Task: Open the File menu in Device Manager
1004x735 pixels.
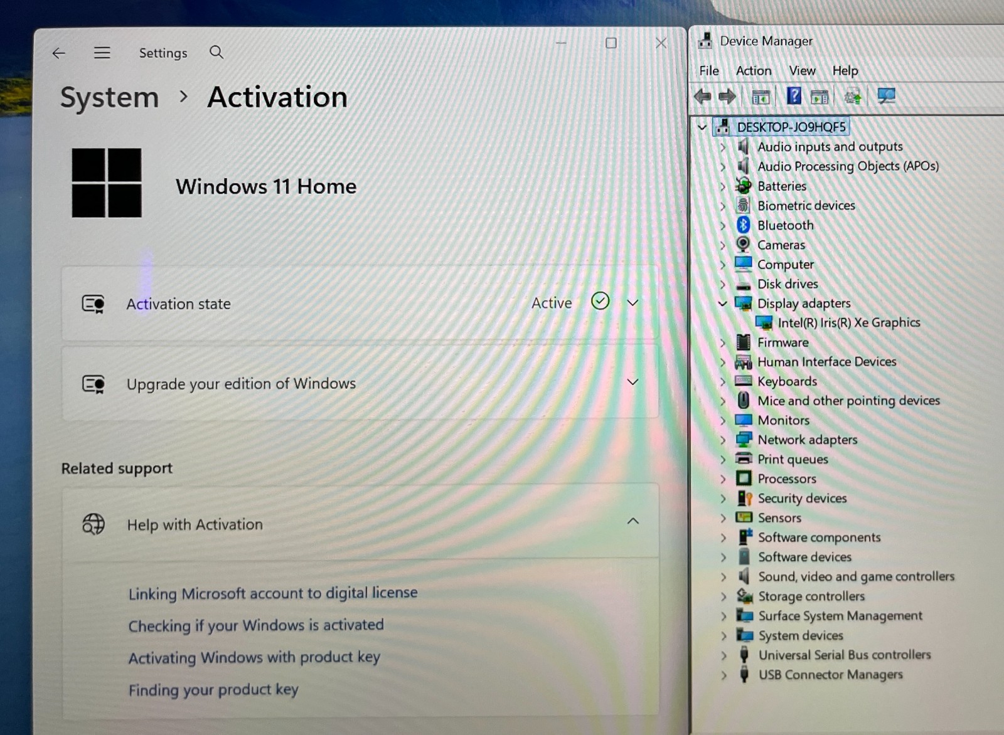Action: point(709,70)
